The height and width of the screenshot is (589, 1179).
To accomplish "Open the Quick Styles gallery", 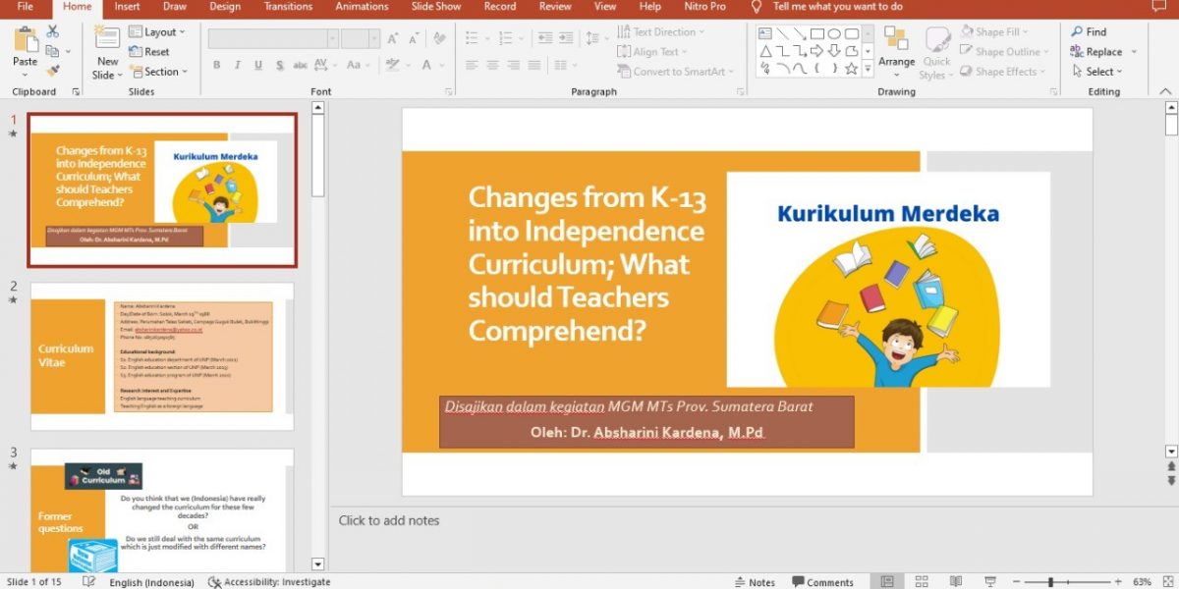I will click(x=936, y=53).
